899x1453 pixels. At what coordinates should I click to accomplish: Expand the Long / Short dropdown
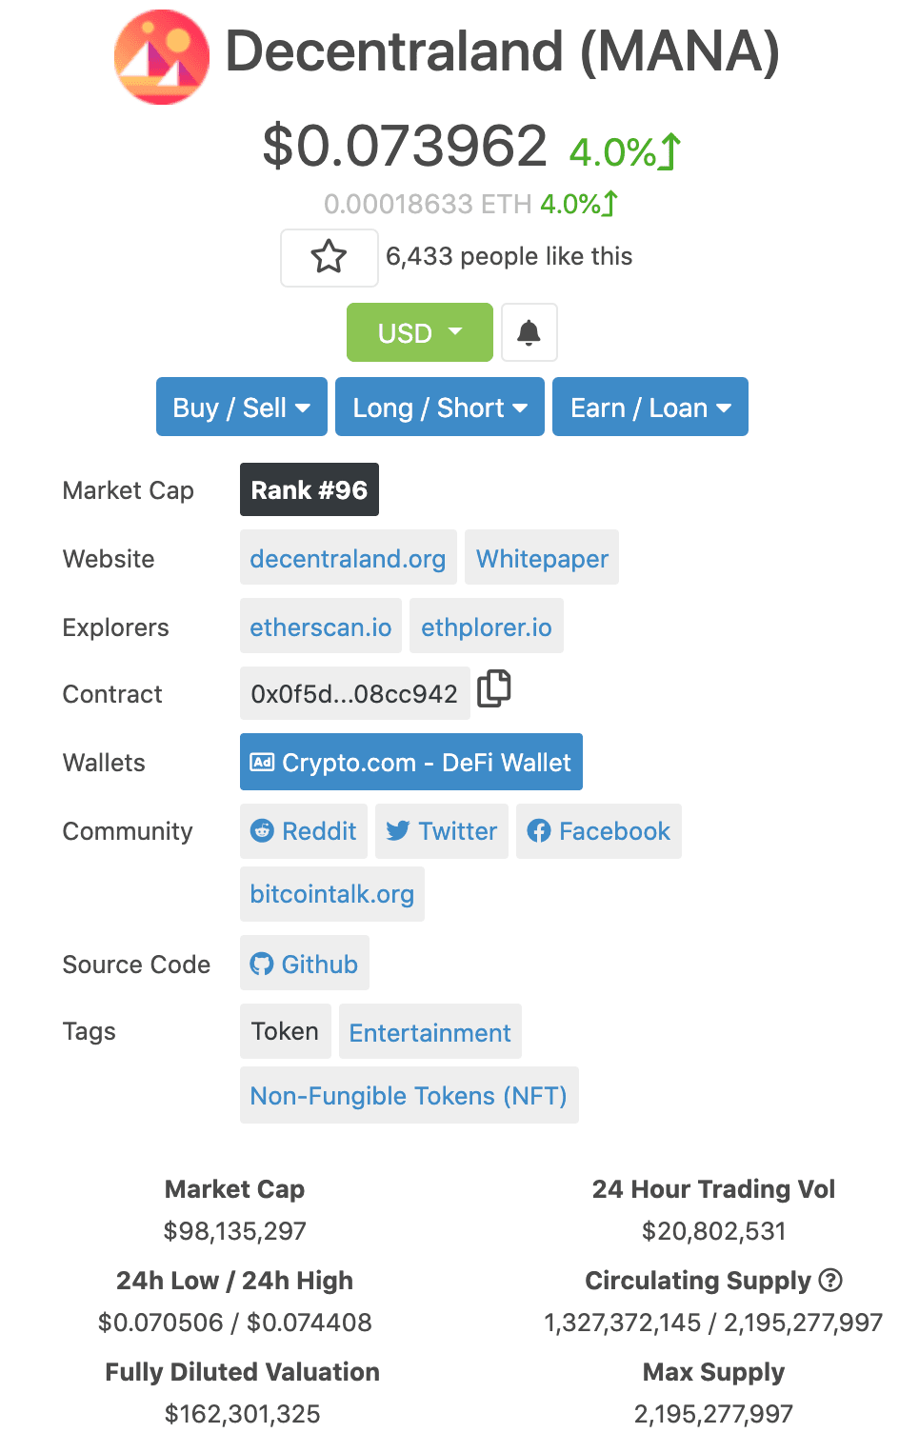438,407
